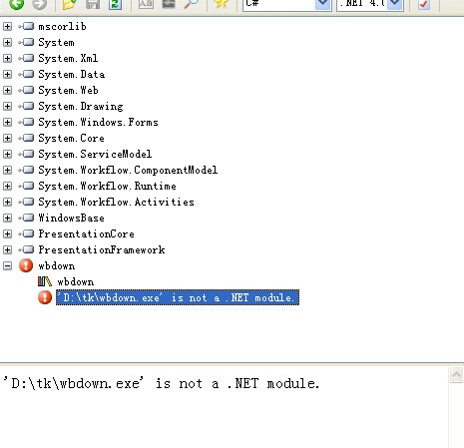
Task: Go back with the green arrow
Action: tap(16, 4)
